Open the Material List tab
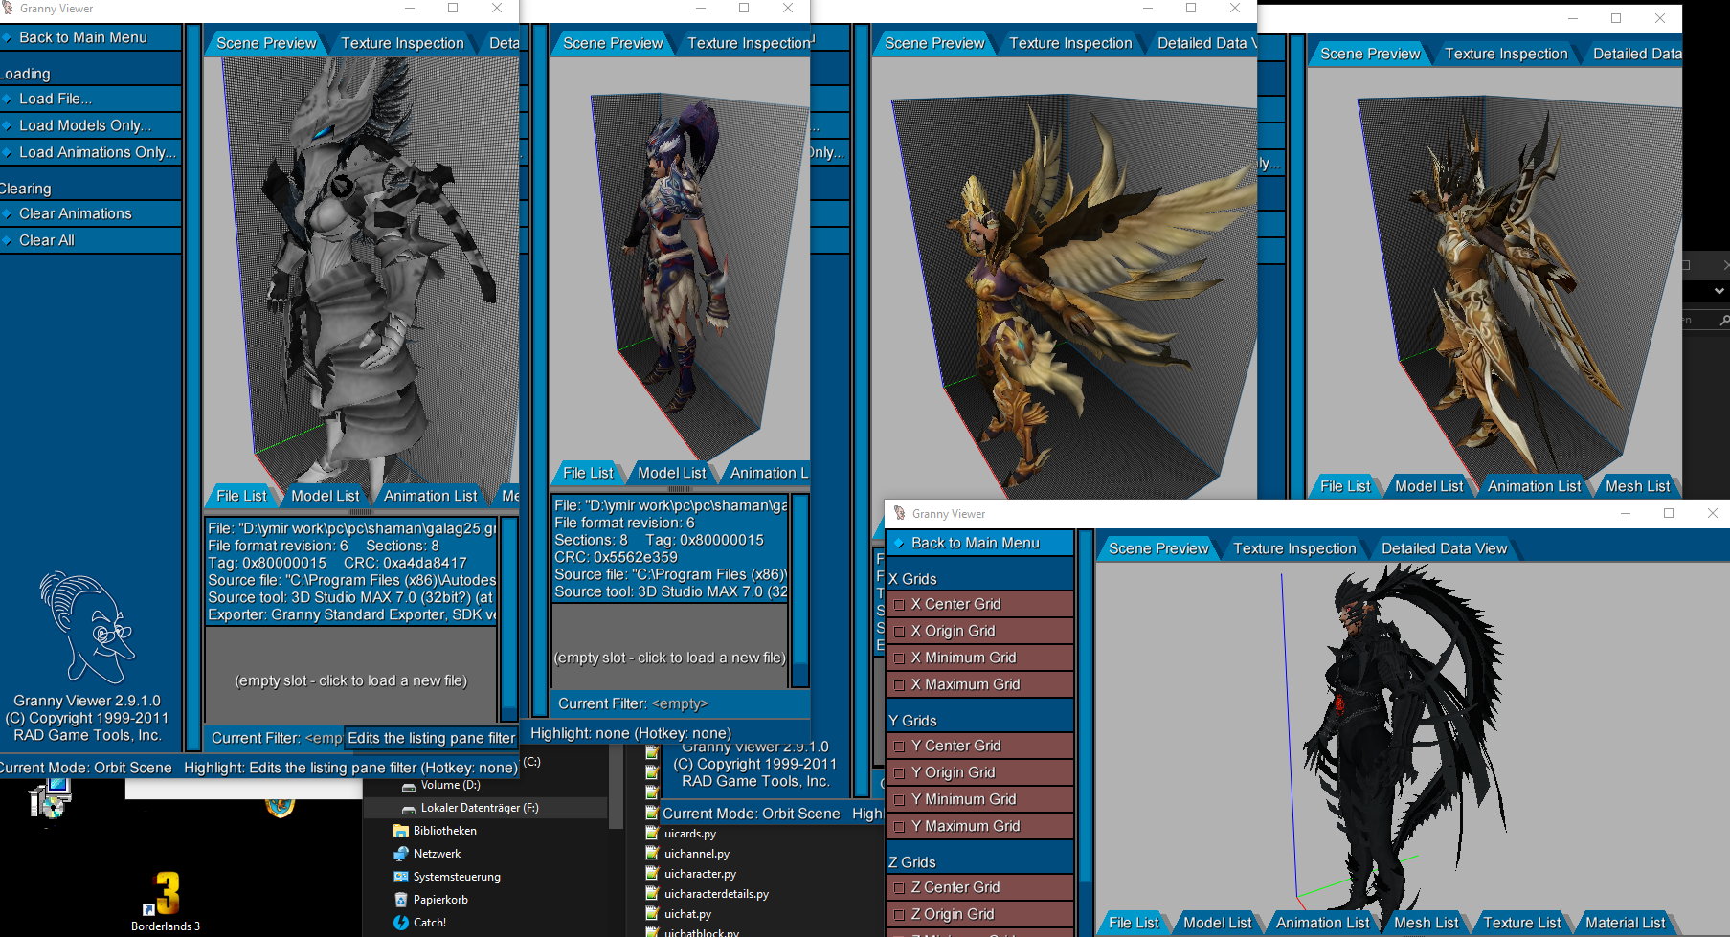This screenshot has width=1730, height=937. tap(1627, 922)
